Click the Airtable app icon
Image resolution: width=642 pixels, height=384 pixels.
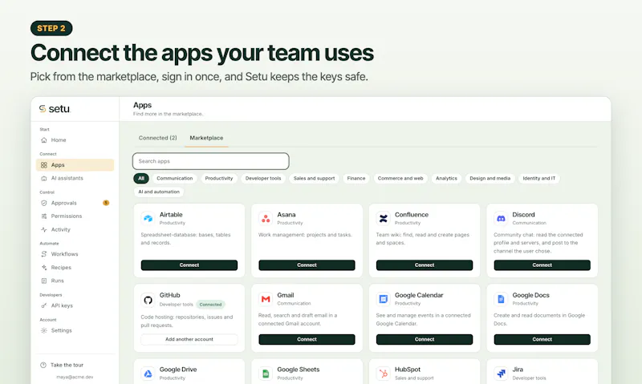coord(148,218)
